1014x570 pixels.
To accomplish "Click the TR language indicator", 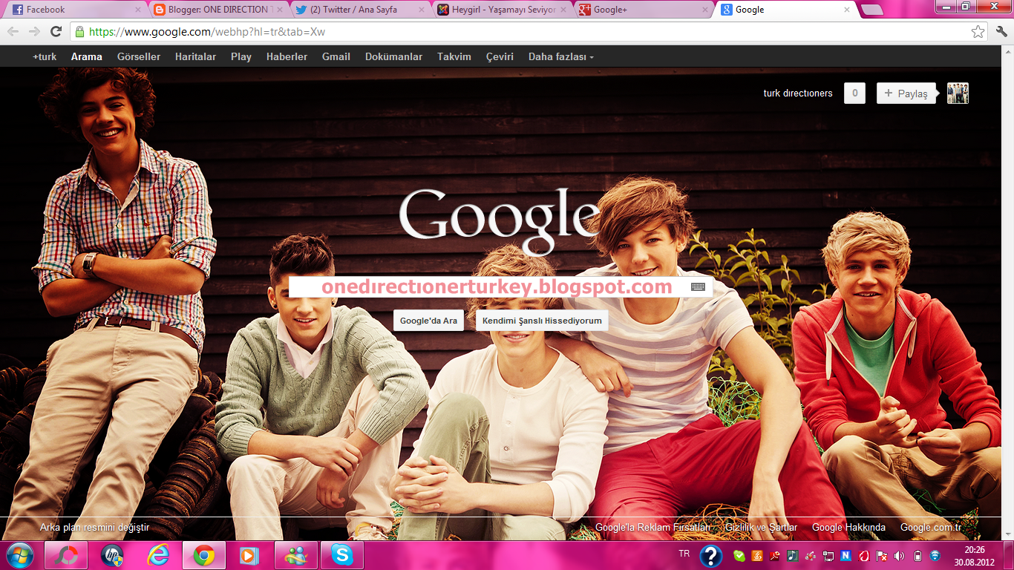I will 684,554.
